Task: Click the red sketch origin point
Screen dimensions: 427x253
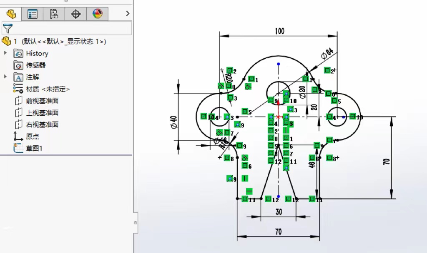Action: (278, 117)
